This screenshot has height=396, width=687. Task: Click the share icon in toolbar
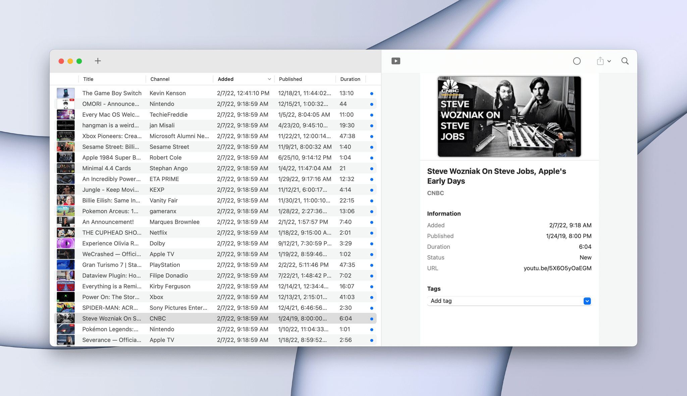click(x=600, y=61)
